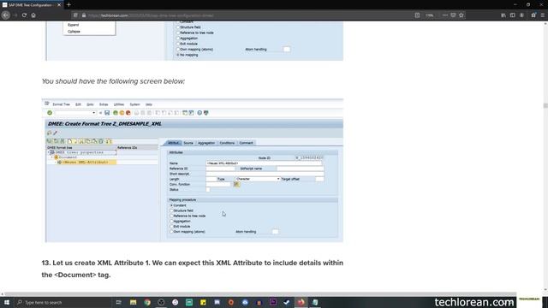This screenshot has width=548, height=308.
Task: Open Task View on the taskbar
Action: [118, 302]
